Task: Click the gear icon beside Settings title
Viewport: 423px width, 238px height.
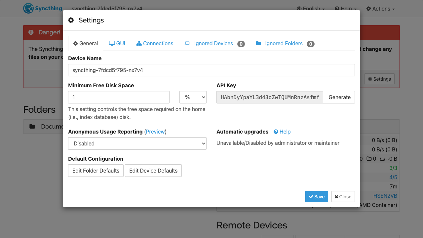Action: [71, 20]
